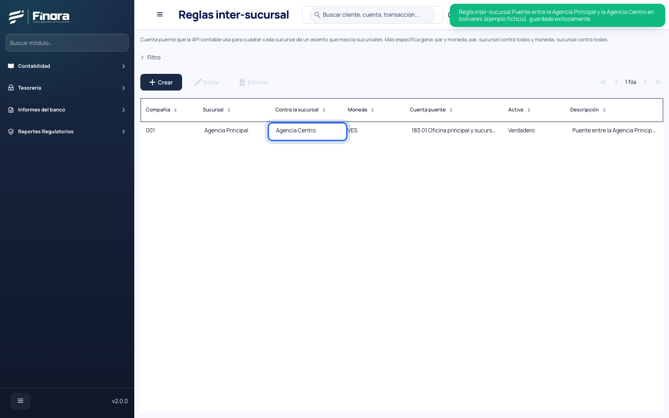
Task: Expand the Informes del banco chevron
Action: [124, 110]
